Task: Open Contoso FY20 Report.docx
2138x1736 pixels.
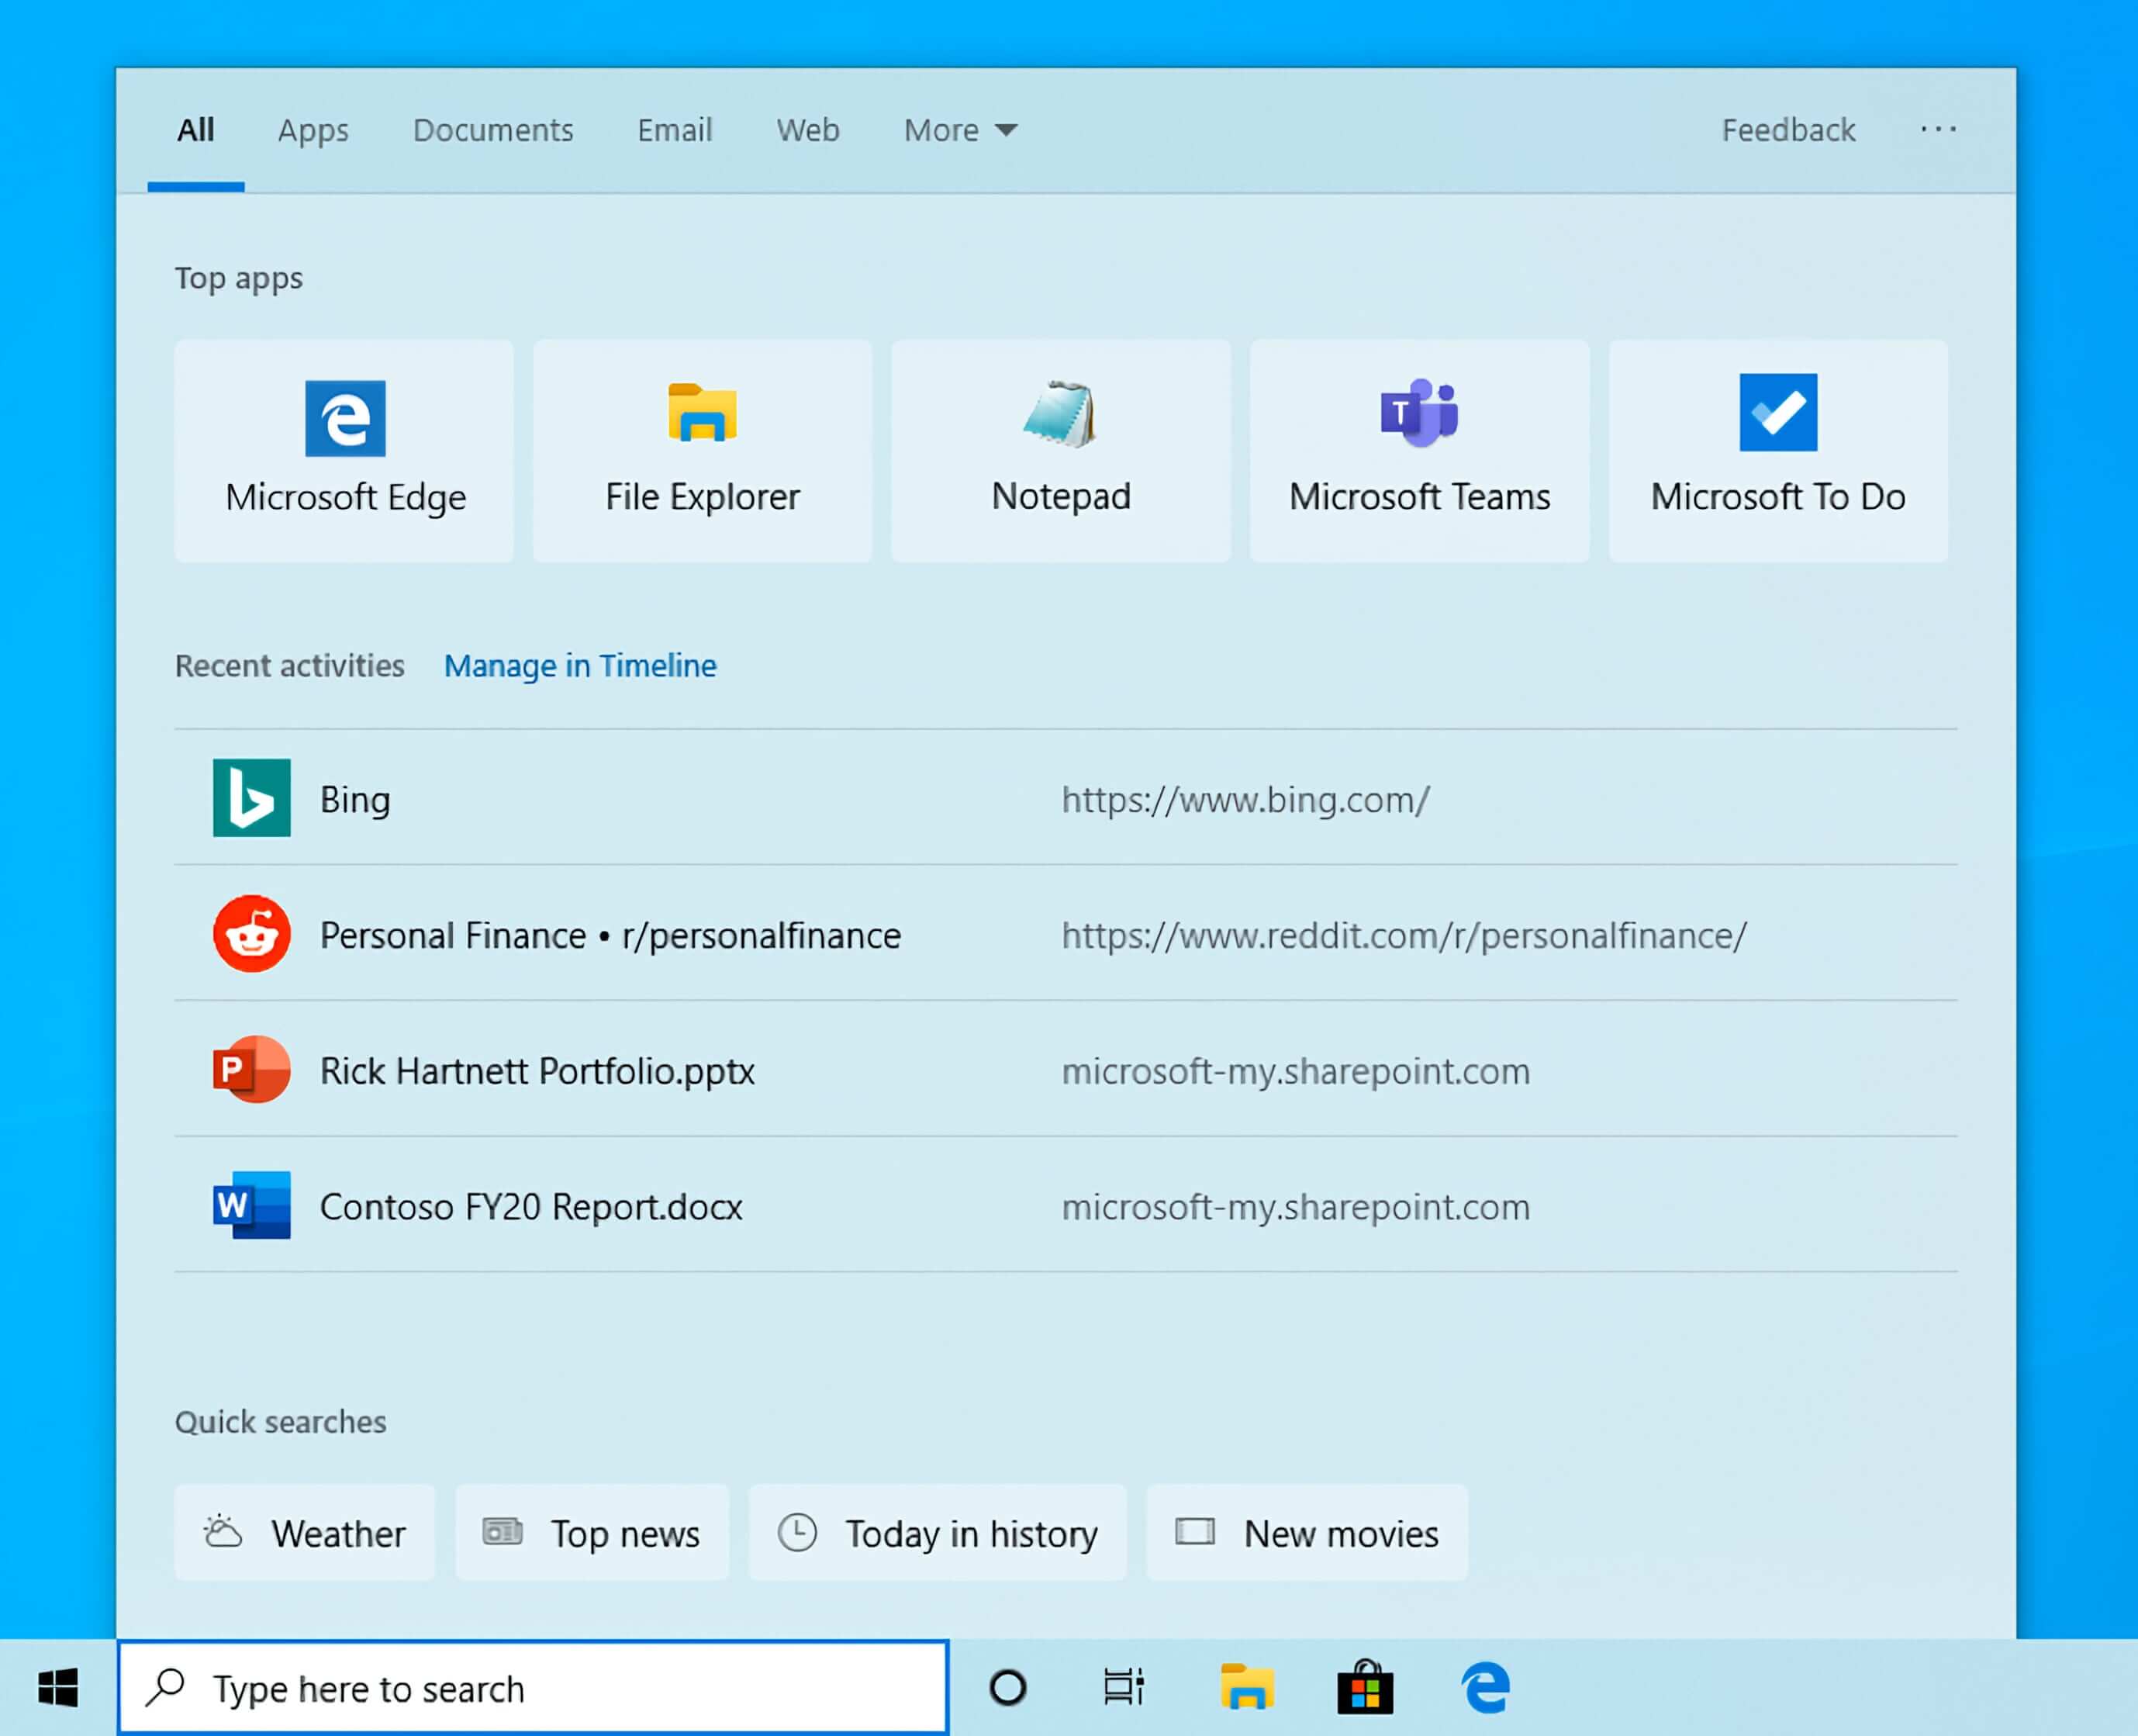Action: click(530, 1205)
